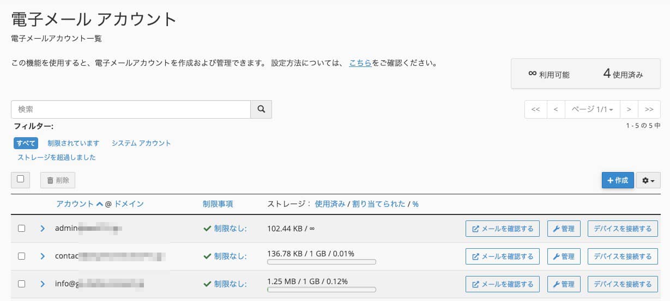Image resolution: width=670 pixels, height=301 pixels.
Task: Click the 検索 search input field
Action: tap(131, 109)
